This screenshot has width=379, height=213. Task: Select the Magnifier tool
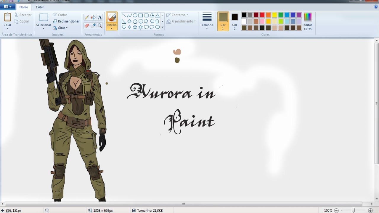(100, 26)
